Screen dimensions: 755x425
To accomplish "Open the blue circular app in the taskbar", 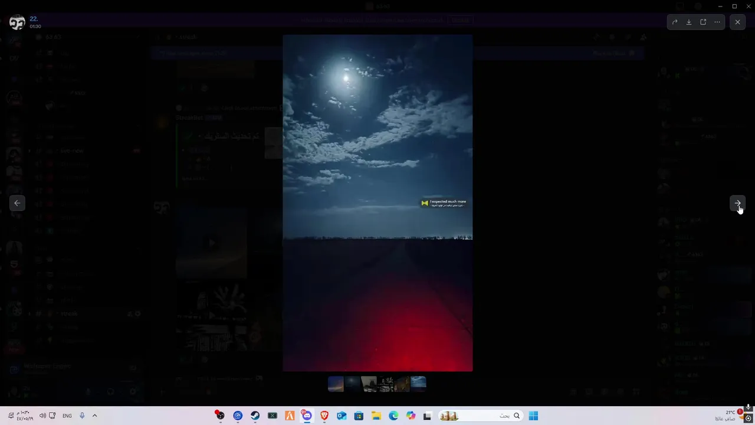I will tap(238, 416).
